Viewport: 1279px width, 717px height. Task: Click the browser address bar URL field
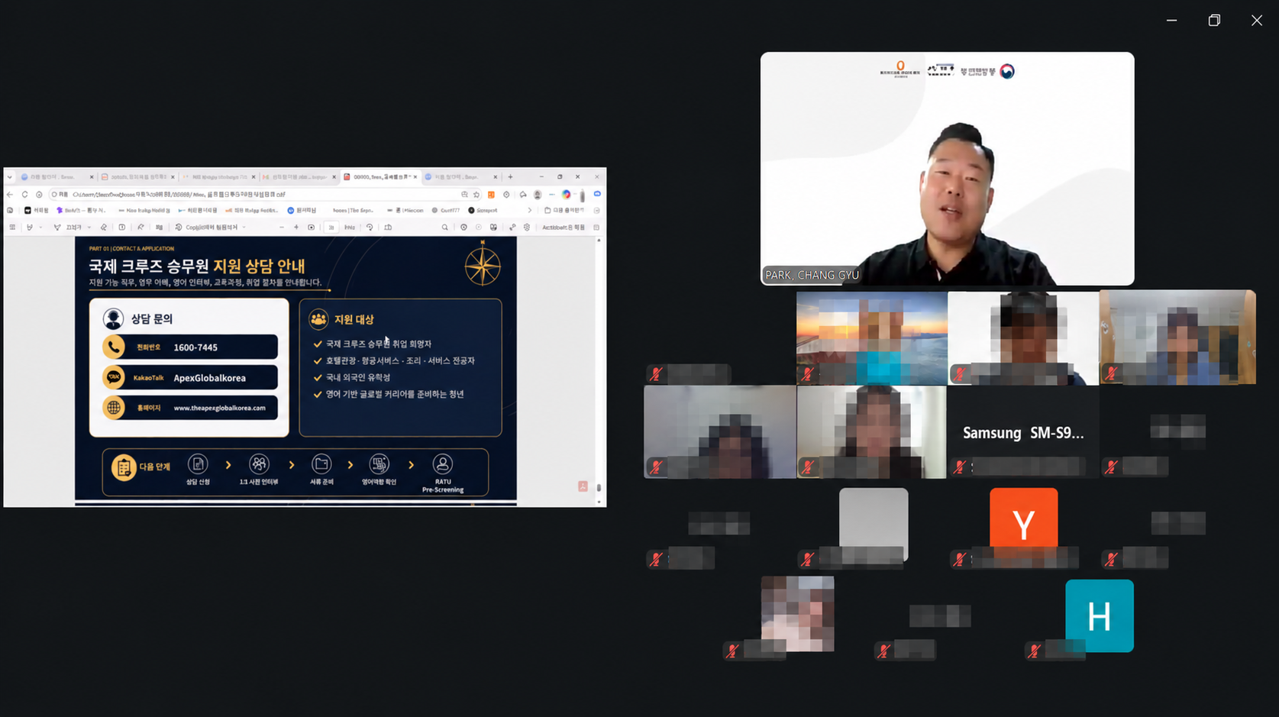[263, 195]
